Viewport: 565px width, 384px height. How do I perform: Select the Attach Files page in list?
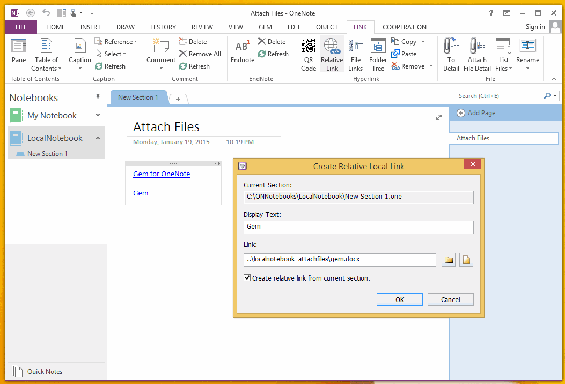tap(504, 138)
